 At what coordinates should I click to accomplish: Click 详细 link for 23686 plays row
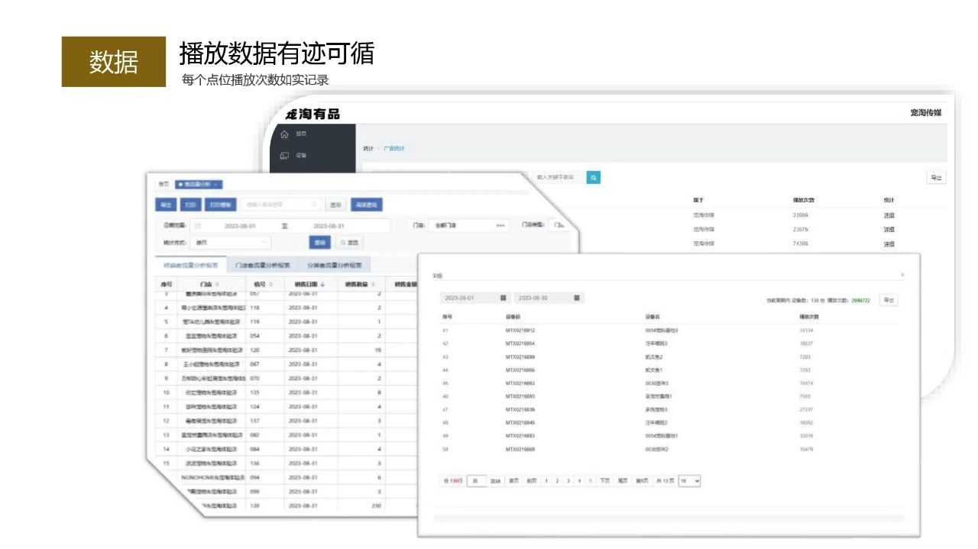[889, 215]
